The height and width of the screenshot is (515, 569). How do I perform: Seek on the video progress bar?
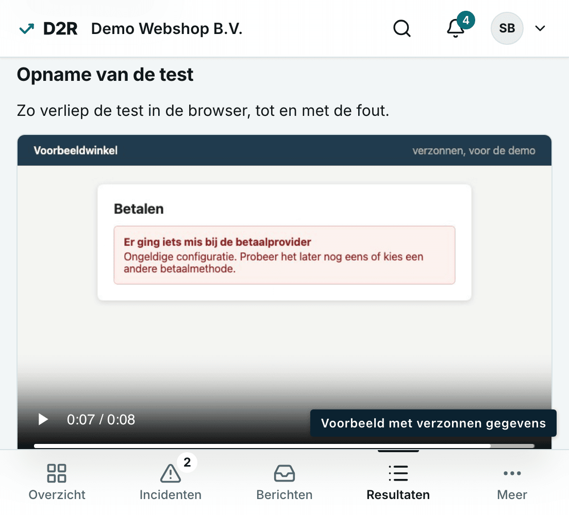[x=284, y=445]
